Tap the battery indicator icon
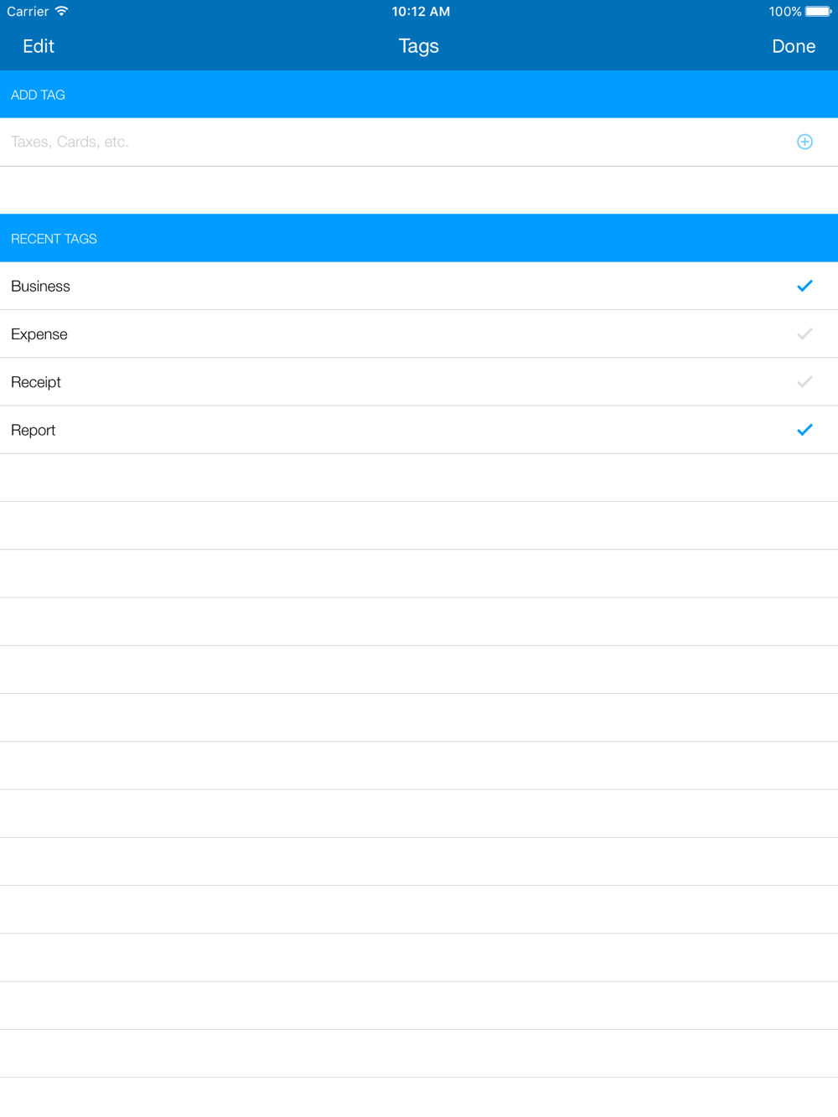Viewport: 838px width, 1117px height. click(819, 11)
